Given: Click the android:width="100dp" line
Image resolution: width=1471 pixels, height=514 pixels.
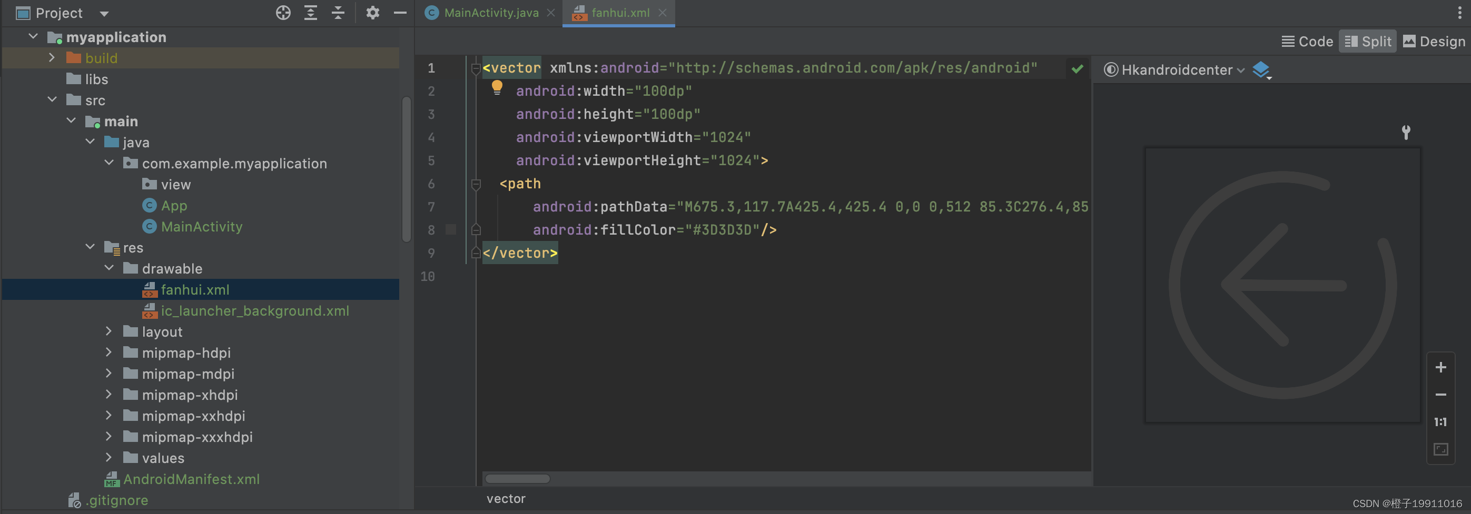Looking at the screenshot, I should pos(604,91).
